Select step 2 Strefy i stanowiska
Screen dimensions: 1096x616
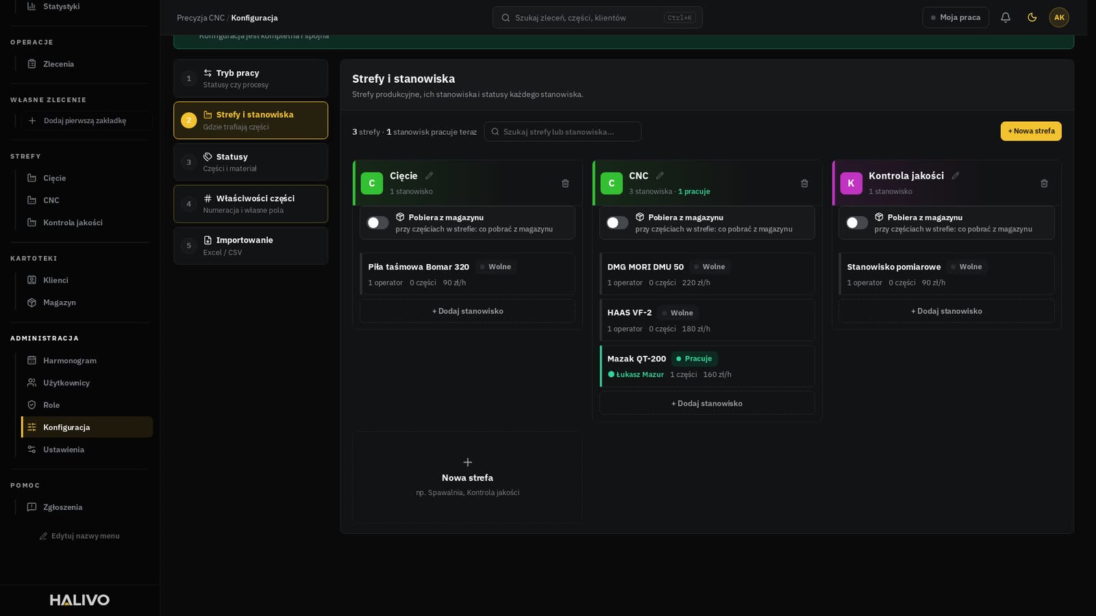tap(251, 120)
